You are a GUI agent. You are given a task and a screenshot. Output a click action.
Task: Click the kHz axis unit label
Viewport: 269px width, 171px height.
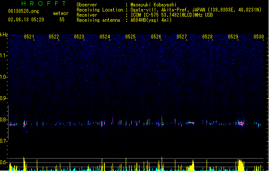click(4, 35)
